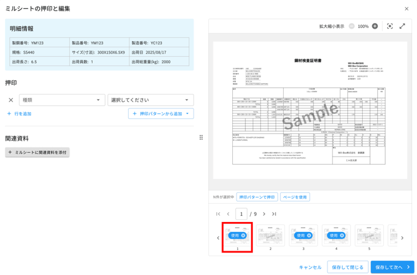Expand 押印パターンから追加 dropdown
Screen dimensions: 417x275
tap(187, 113)
